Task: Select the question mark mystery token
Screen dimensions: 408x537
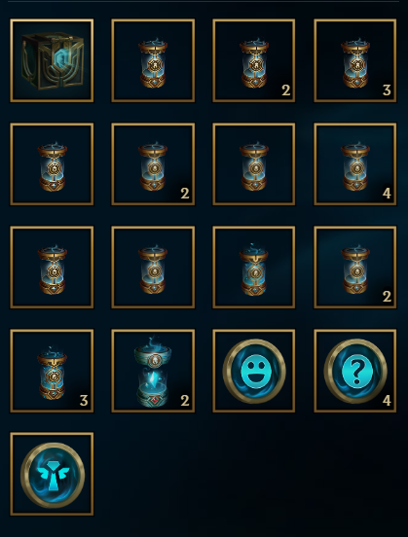Action: click(x=355, y=371)
